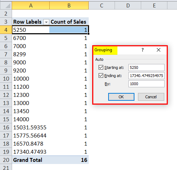177x170 pixels.
Task: Uncheck the Ending at checkbox
Action: point(101,76)
